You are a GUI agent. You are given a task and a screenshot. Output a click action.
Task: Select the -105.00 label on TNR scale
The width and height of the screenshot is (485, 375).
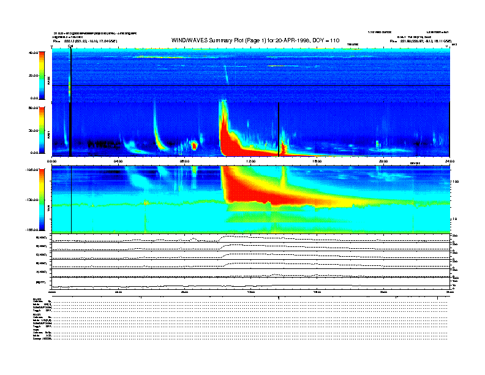point(32,170)
